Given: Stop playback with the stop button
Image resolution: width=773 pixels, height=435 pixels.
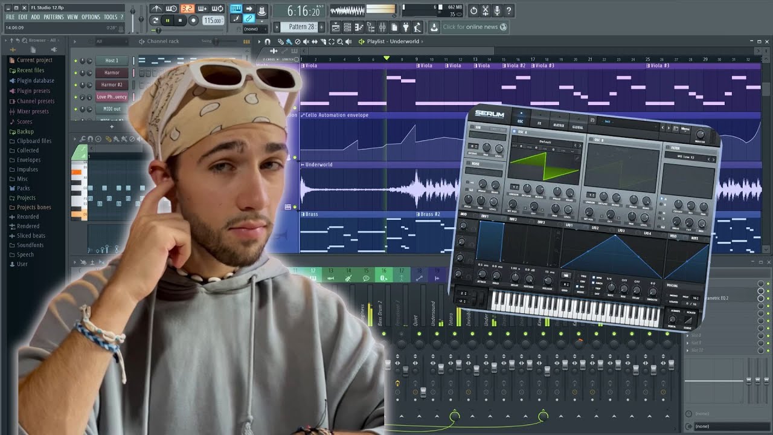Looking at the screenshot, I should click(x=181, y=21).
